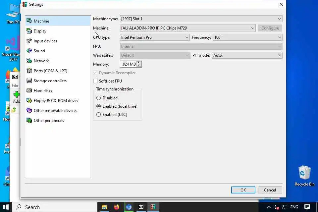Open the CPU type dropdown

point(155,37)
